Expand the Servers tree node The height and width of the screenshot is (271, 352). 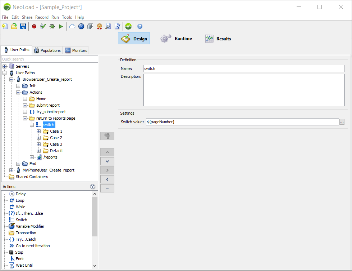coord(5,66)
